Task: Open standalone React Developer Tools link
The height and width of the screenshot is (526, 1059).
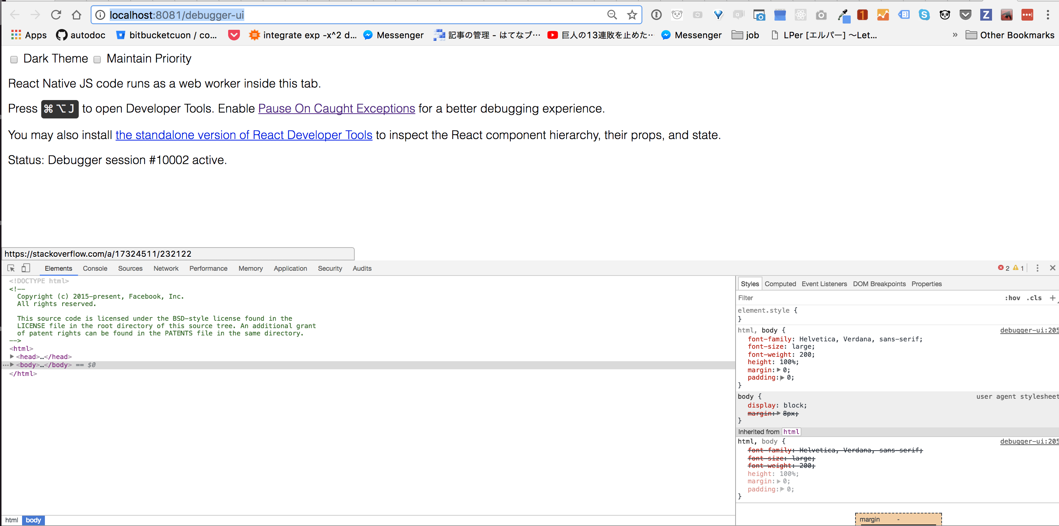Action: click(244, 135)
